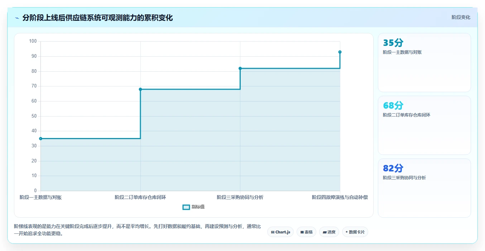Toggle the 指标值 legend item
Screen dimensions: 485x251
(193, 207)
